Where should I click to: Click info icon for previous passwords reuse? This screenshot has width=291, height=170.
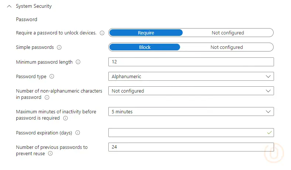50,154
